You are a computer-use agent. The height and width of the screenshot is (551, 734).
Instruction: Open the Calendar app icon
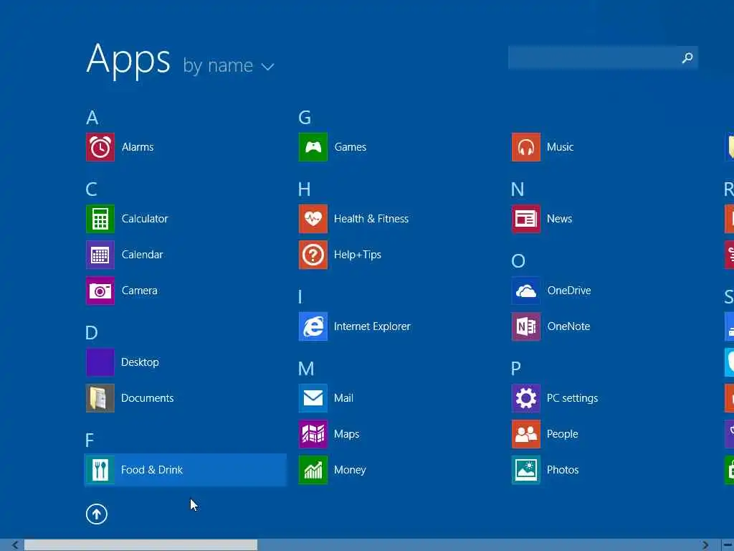pos(100,255)
